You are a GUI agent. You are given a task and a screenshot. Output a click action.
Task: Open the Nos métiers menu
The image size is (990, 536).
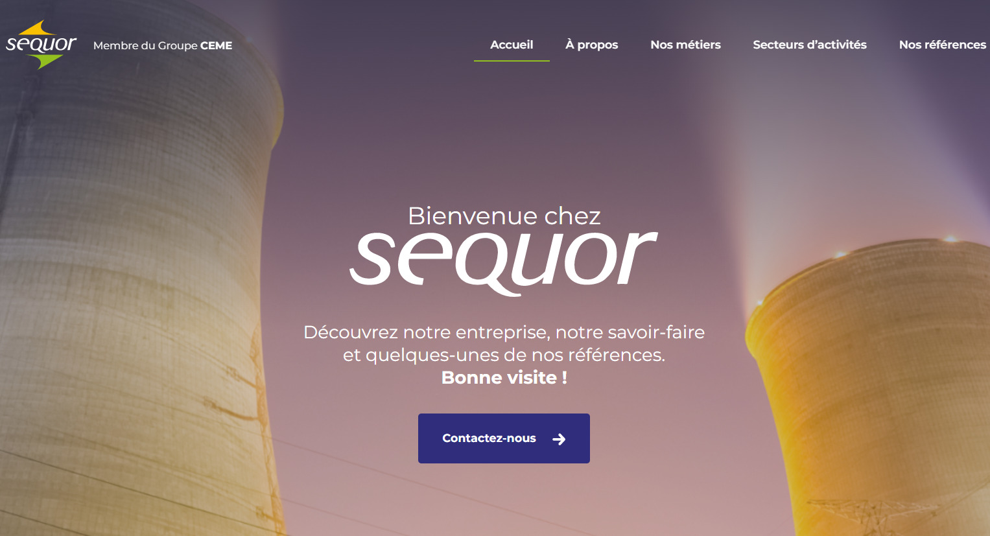(685, 45)
